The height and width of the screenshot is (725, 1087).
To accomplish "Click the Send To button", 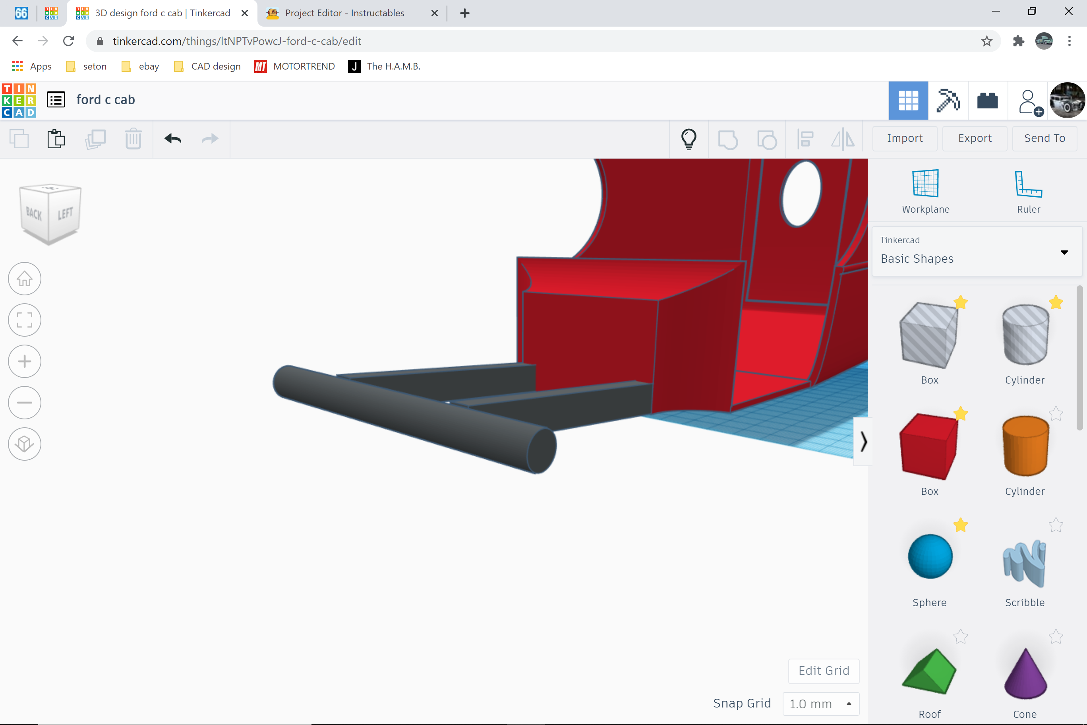I will (x=1044, y=138).
